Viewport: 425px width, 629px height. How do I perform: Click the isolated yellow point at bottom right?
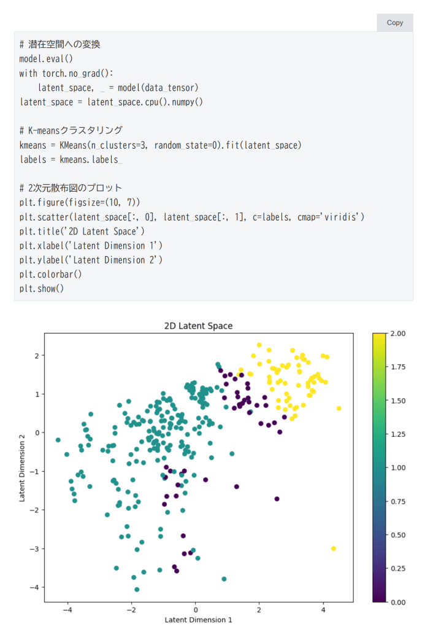click(x=334, y=549)
